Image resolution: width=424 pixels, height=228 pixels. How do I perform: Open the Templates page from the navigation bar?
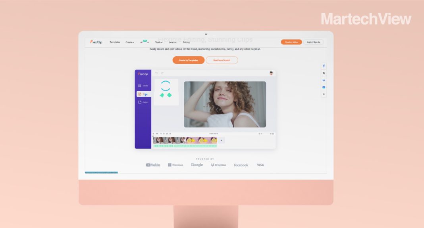click(115, 42)
